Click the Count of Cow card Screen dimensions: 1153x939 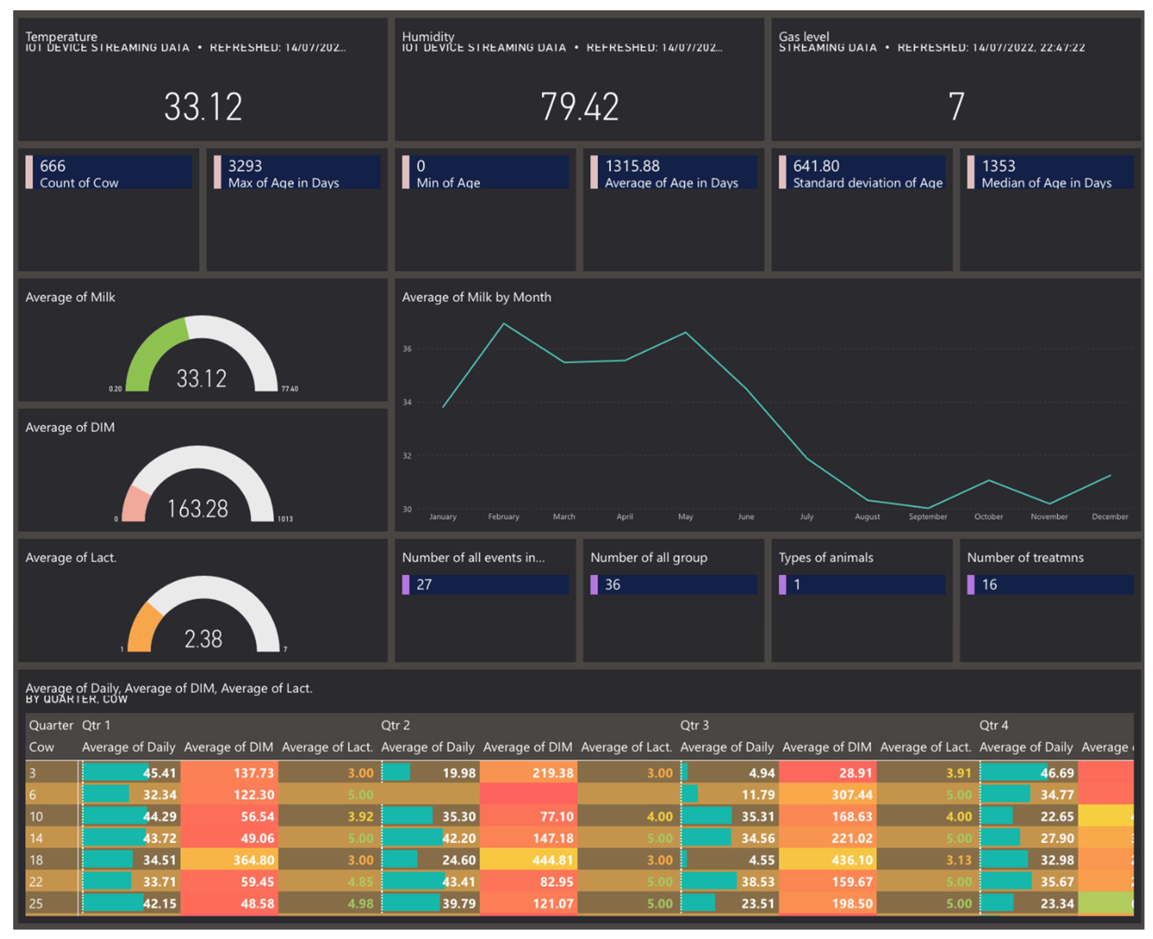pos(108,173)
